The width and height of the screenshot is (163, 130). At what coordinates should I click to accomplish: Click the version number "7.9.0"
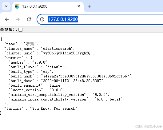[40, 62]
